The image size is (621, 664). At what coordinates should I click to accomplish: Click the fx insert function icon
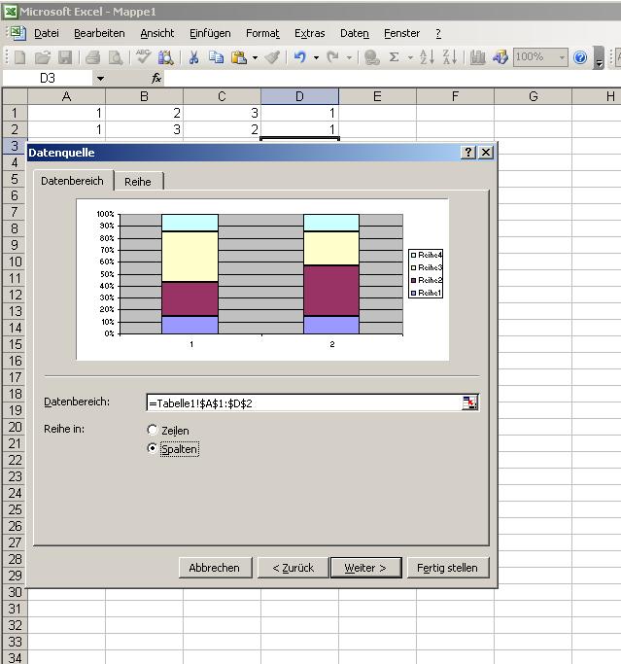(x=156, y=78)
